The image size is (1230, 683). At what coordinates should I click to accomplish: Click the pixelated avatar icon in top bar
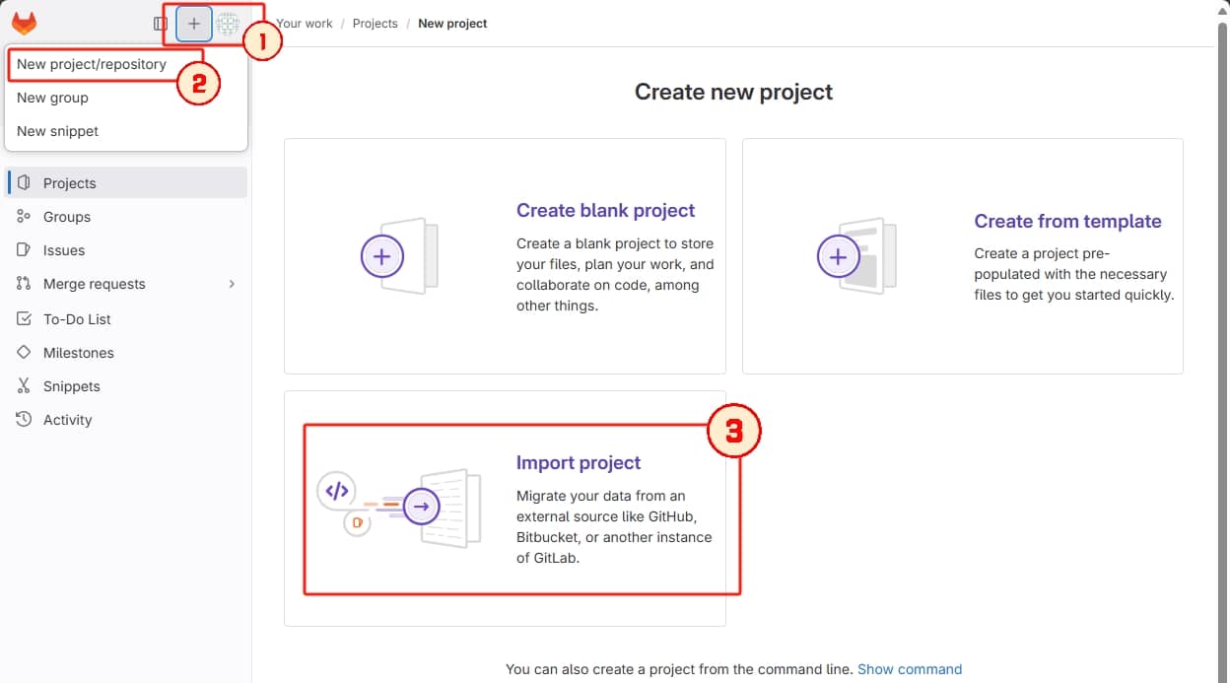[x=228, y=23]
